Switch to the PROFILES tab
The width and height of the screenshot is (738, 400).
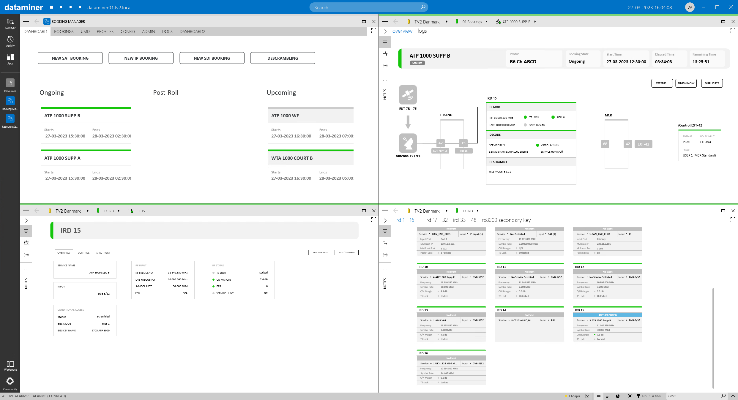click(105, 31)
